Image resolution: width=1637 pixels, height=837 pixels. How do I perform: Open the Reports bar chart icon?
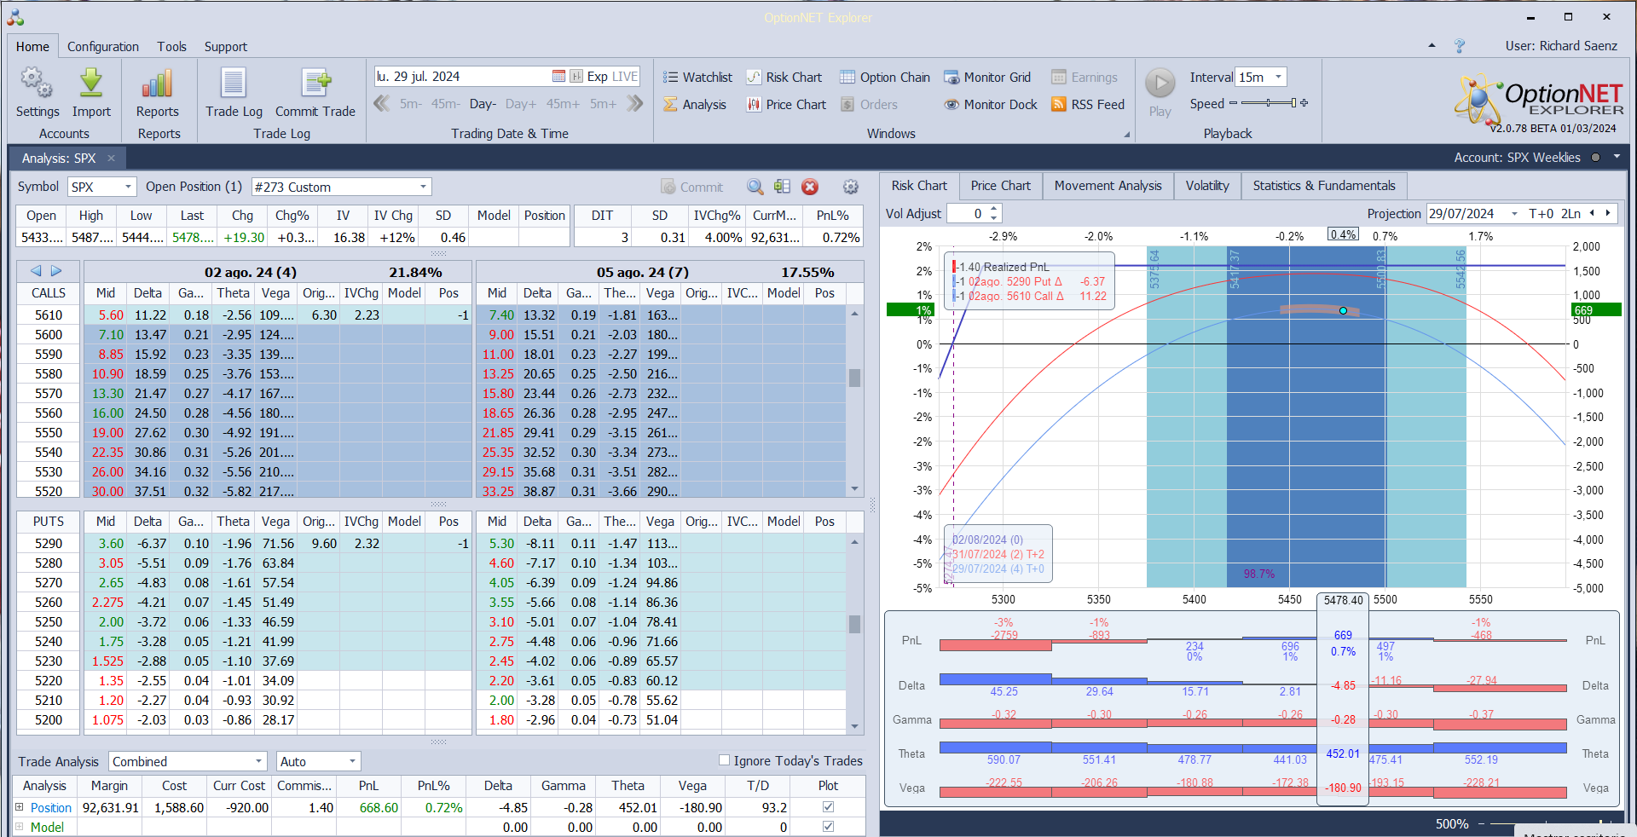click(x=158, y=92)
